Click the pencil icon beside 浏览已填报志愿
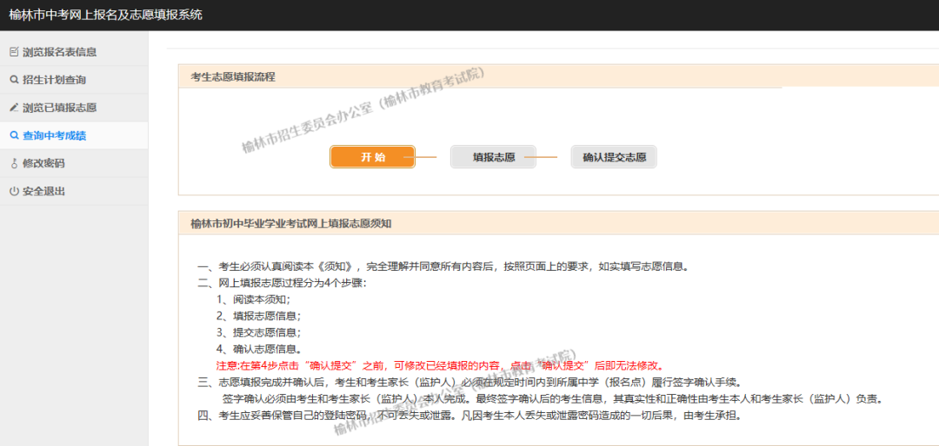Viewport: 939px width, 446px height. tap(14, 108)
